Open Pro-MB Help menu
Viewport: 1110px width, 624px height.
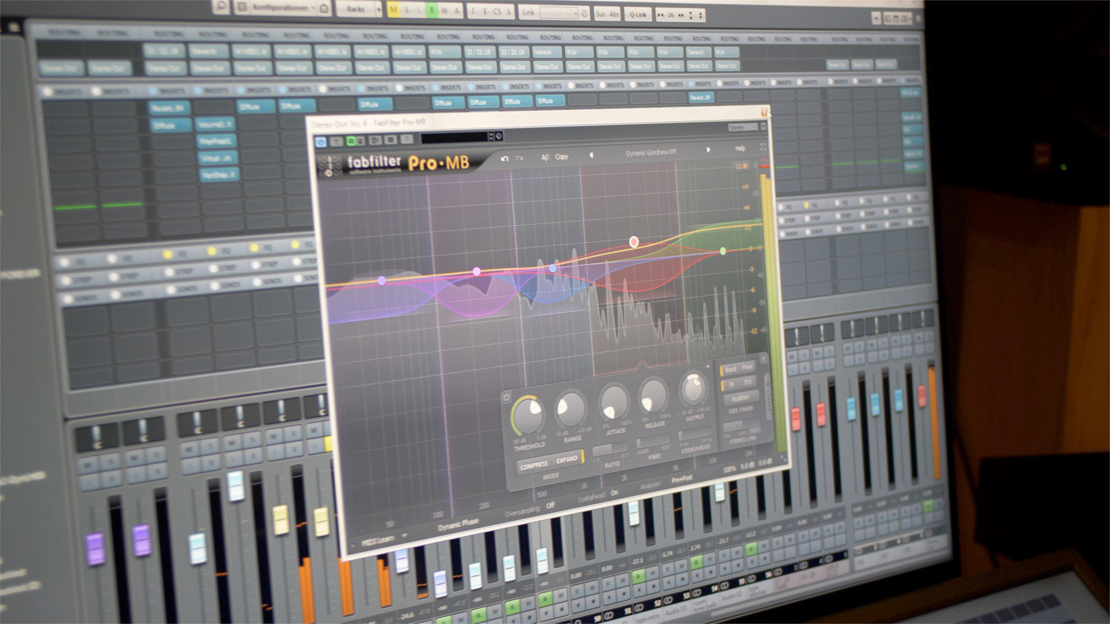(740, 148)
